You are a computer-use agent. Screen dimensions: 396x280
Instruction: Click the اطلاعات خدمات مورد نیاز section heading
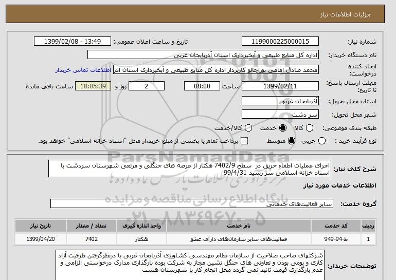coord(339,185)
